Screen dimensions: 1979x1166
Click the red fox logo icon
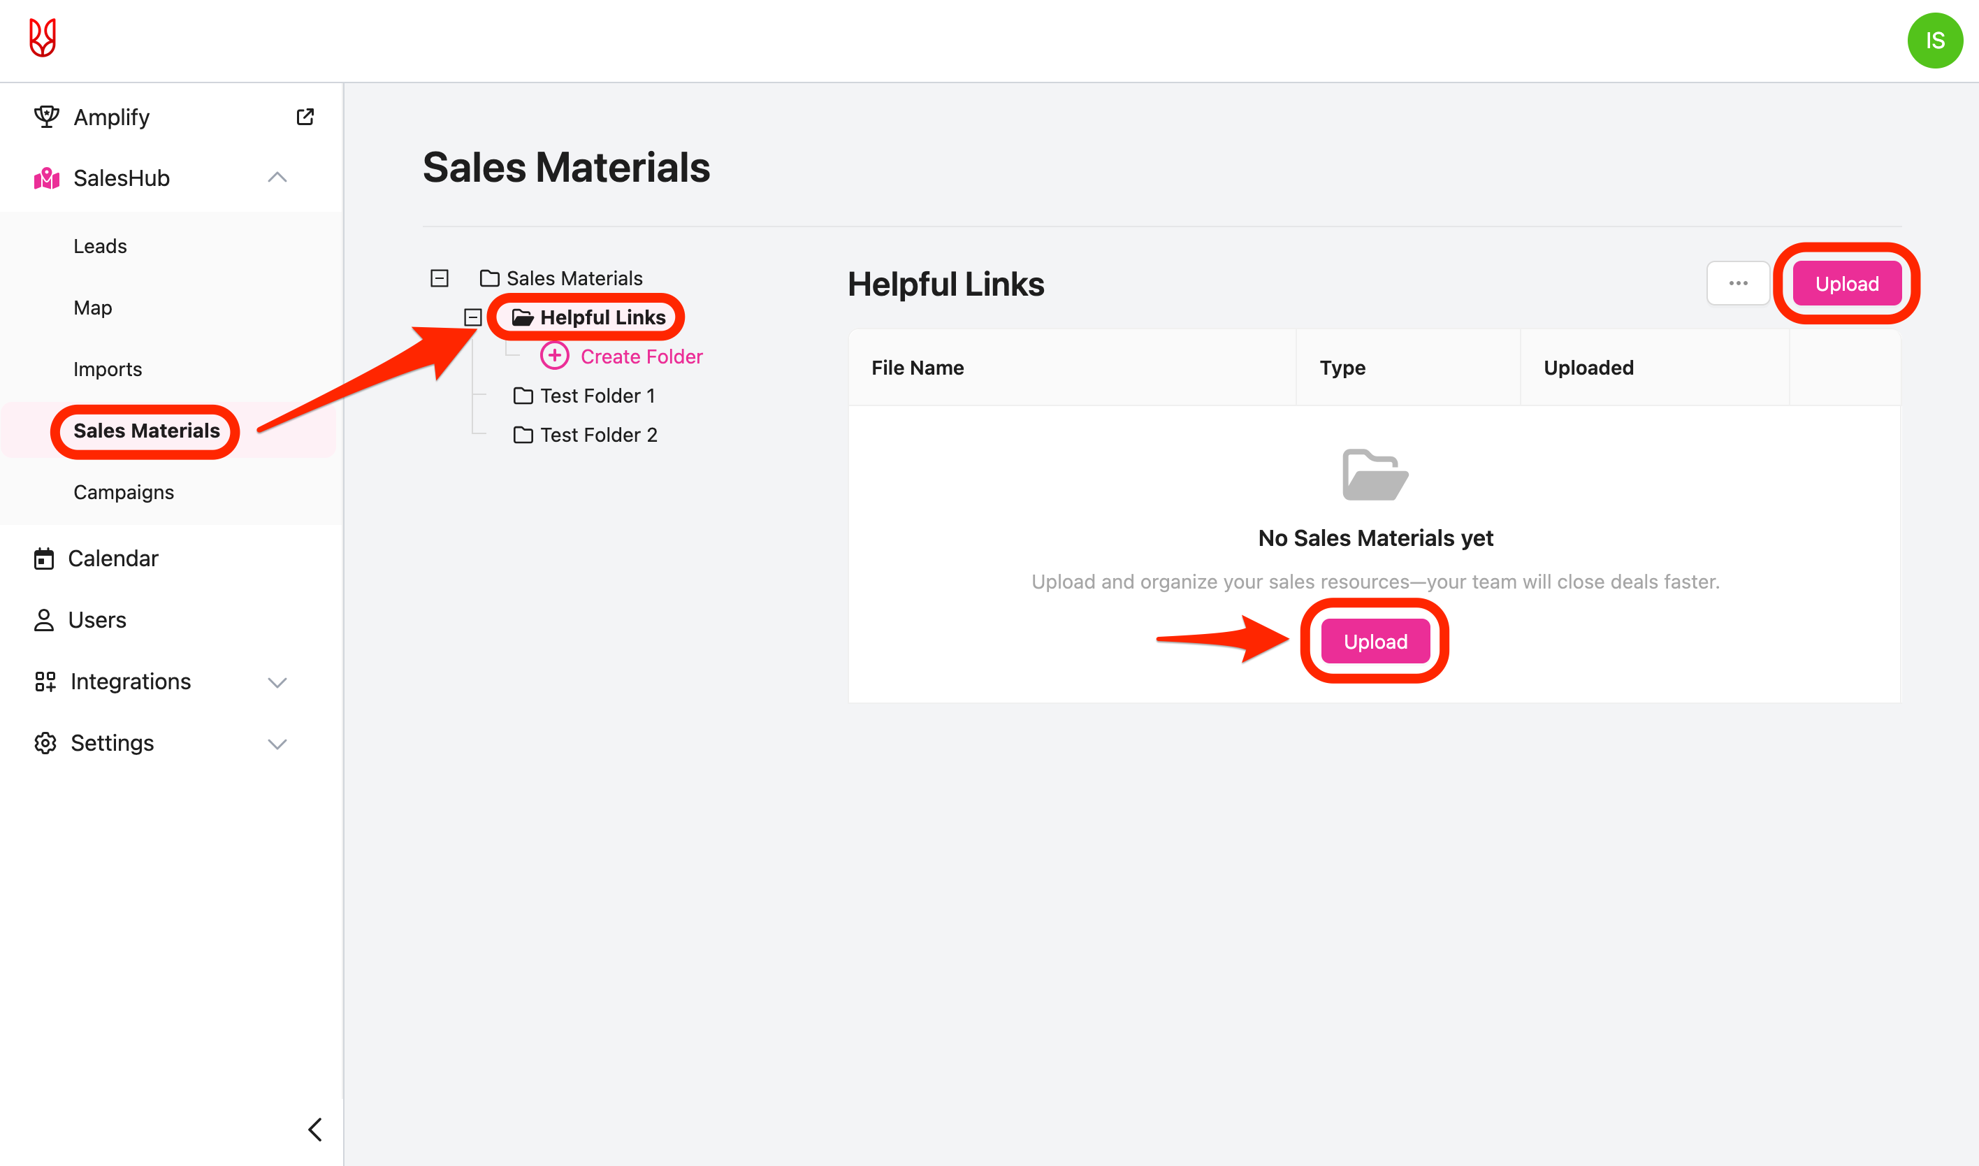pyautogui.click(x=43, y=38)
